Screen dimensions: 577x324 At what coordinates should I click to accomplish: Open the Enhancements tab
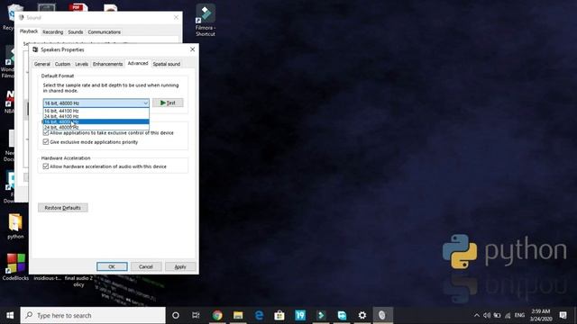107,64
